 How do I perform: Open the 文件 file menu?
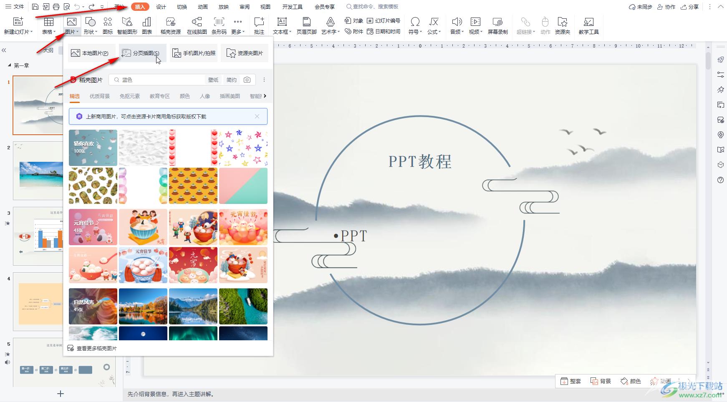15,7
